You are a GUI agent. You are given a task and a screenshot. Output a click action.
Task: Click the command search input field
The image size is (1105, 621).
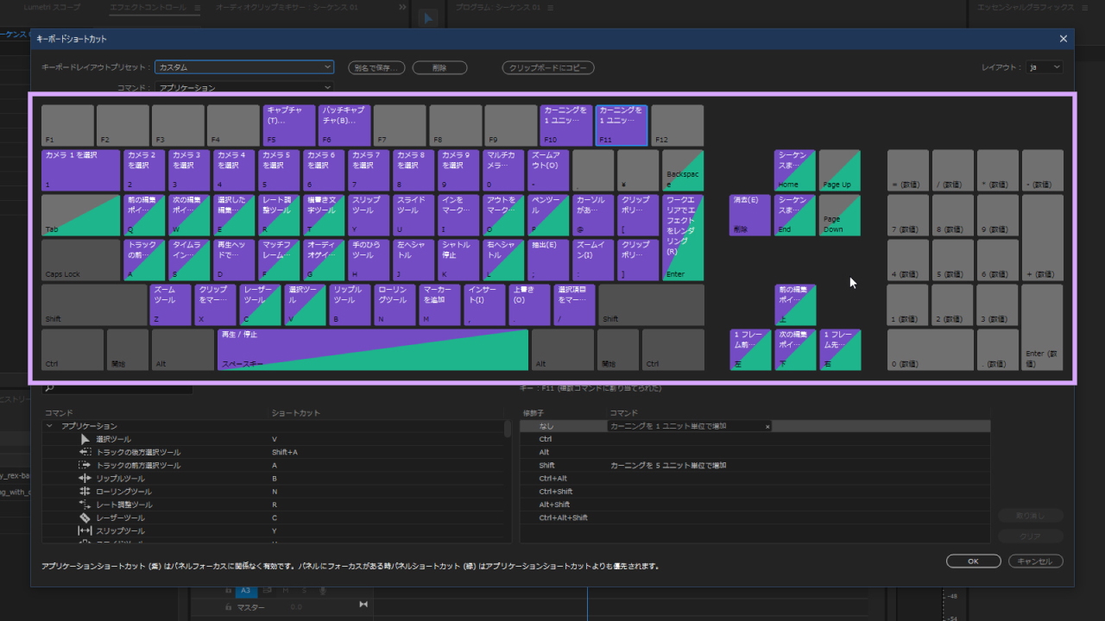pos(117,388)
